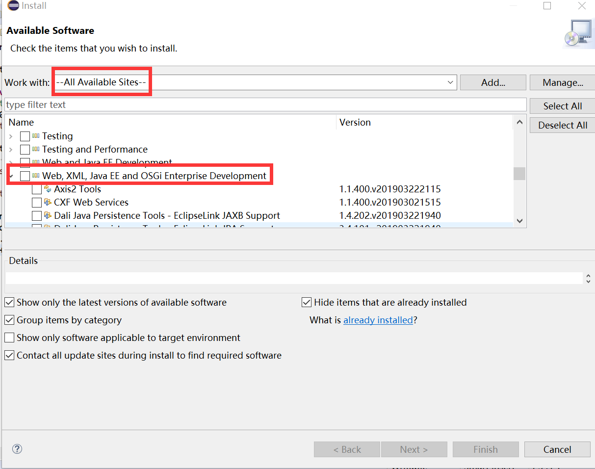Click the Details text area
Screen dimensions: 595x469
pos(294,278)
